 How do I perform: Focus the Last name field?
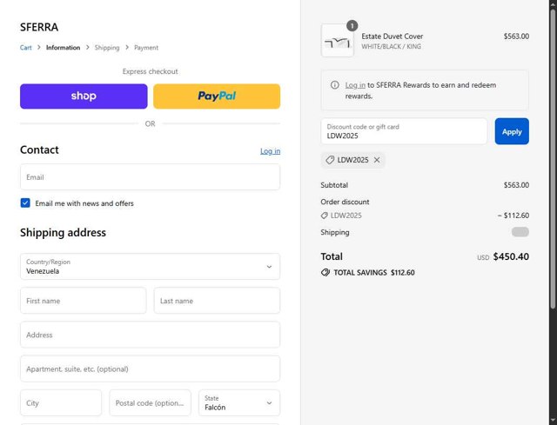(217, 301)
